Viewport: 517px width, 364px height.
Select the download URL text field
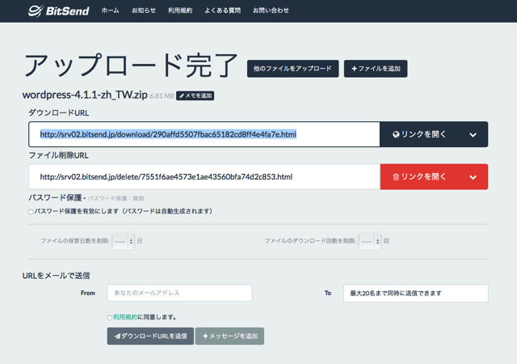pos(204,134)
